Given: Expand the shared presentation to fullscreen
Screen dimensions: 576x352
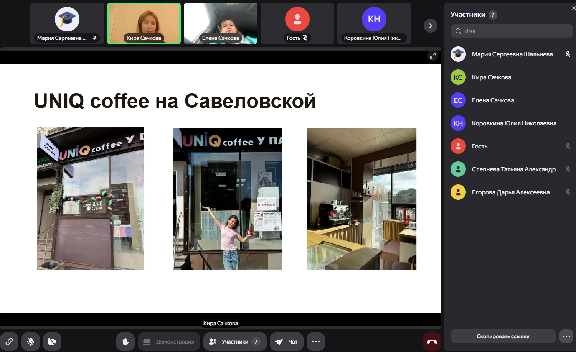Looking at the screenshot, I should [432, 56].
